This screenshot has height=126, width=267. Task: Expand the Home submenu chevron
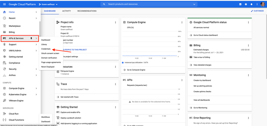tap(36, 12)
